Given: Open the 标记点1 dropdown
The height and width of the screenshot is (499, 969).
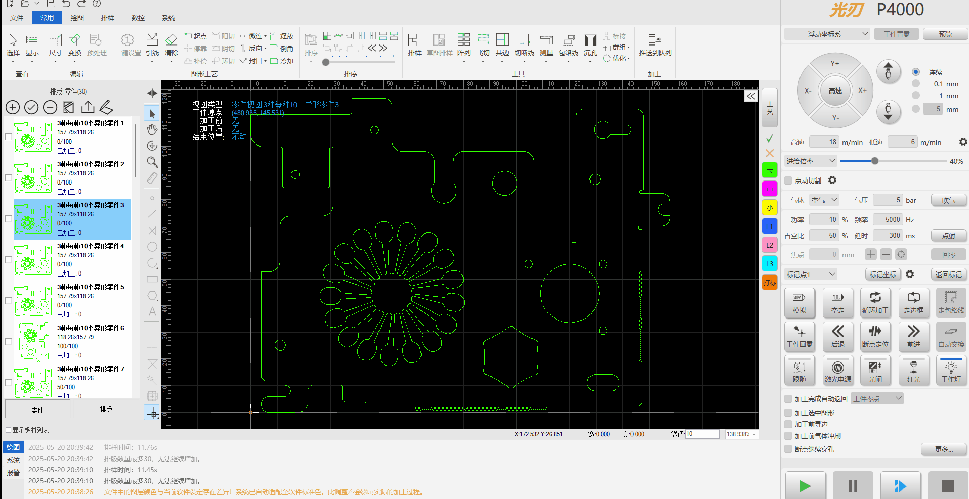Looking at the screenshot, I should (811, 275).
